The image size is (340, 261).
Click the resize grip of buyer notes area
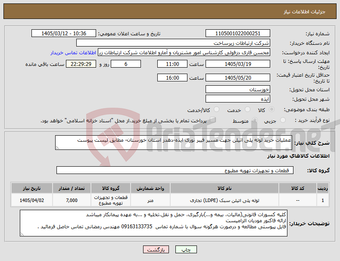(22, 234)
